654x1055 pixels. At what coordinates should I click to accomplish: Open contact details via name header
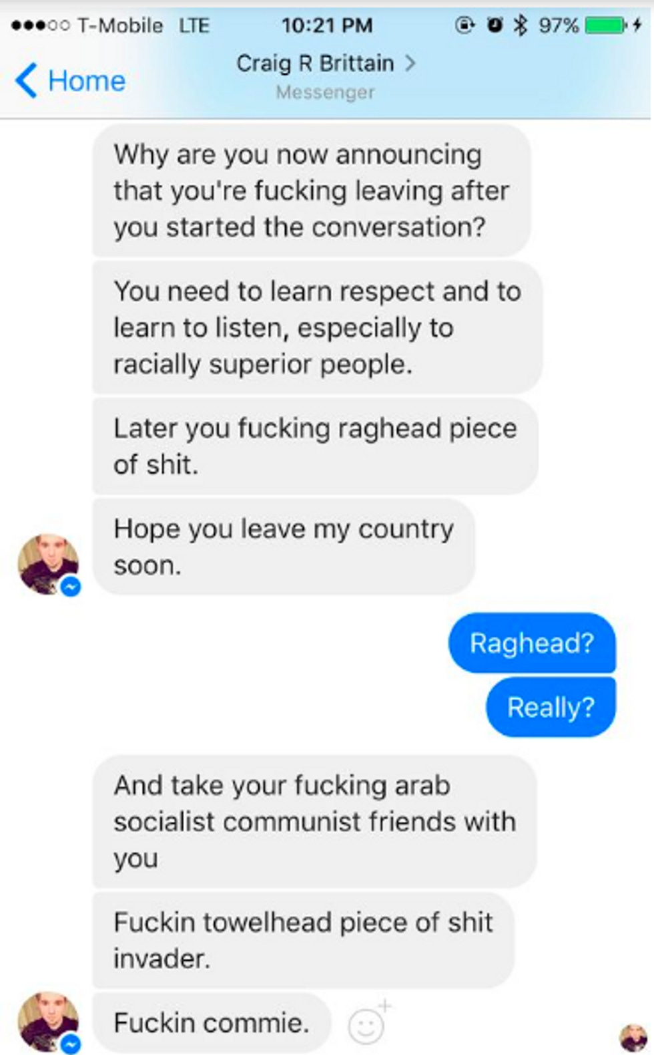click(x=315, y=63)
